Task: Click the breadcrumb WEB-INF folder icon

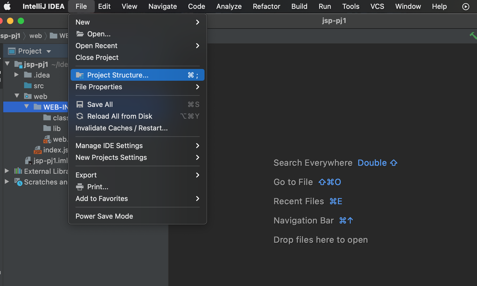Action: (x=54, y=36)
